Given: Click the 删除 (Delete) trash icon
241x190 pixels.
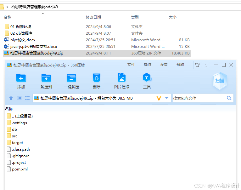Looking at the screenshot, I should pos(97,78).
